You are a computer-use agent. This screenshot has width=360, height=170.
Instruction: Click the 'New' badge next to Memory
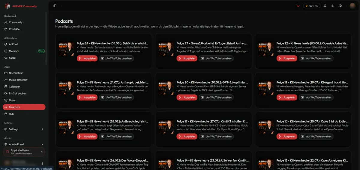(x=41, y=51)
